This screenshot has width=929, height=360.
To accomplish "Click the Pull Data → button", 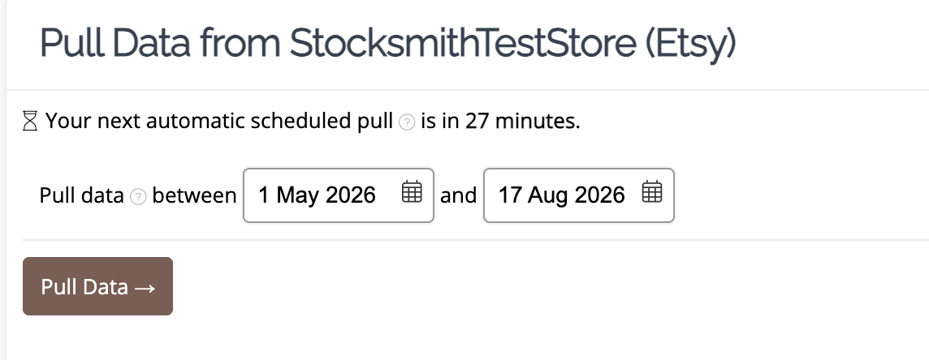I will click(97, 286).
